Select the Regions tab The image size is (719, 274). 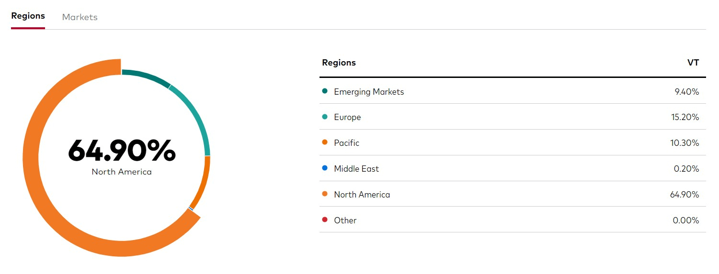(28, 16)
